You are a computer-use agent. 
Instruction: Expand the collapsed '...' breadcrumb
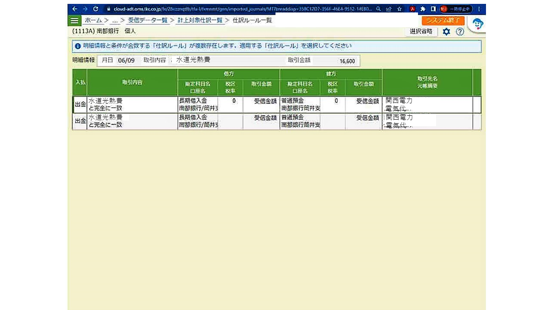point(115,20)
